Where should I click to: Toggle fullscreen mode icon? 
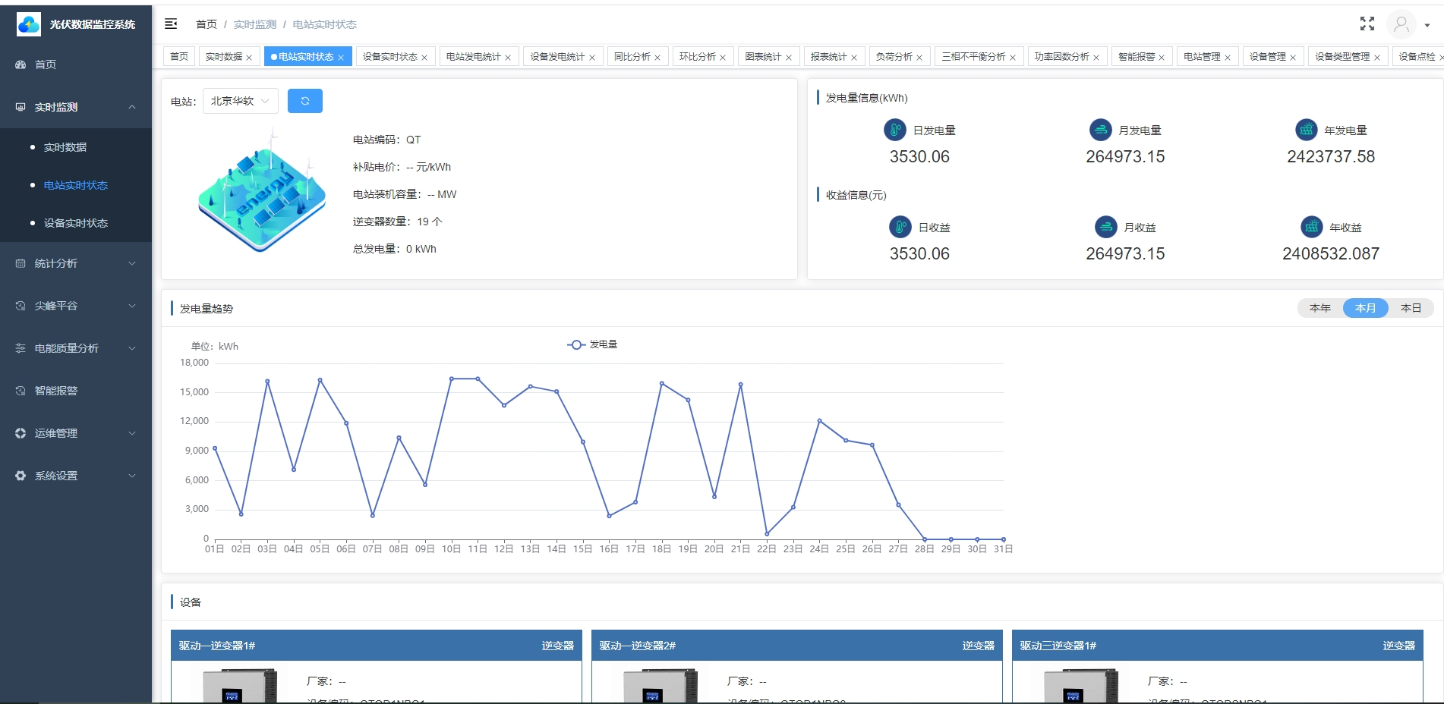(1367, 24)
